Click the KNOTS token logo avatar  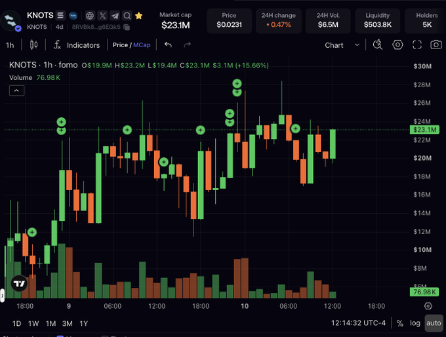pos(10,20)
